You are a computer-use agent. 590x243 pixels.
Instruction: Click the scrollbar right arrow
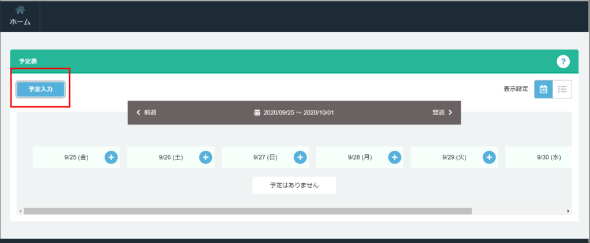(x=568, y=211)
